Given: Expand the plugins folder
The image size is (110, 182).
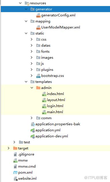Looking at the screenshot, I should 32,69.
